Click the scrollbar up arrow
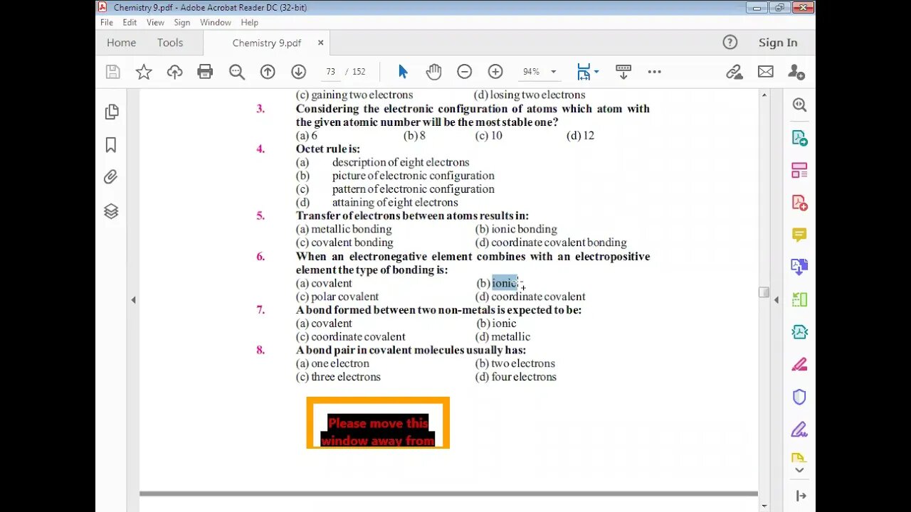Image resolution: width=911 pixels, height=512 pixels. click(x=764, y=95)
